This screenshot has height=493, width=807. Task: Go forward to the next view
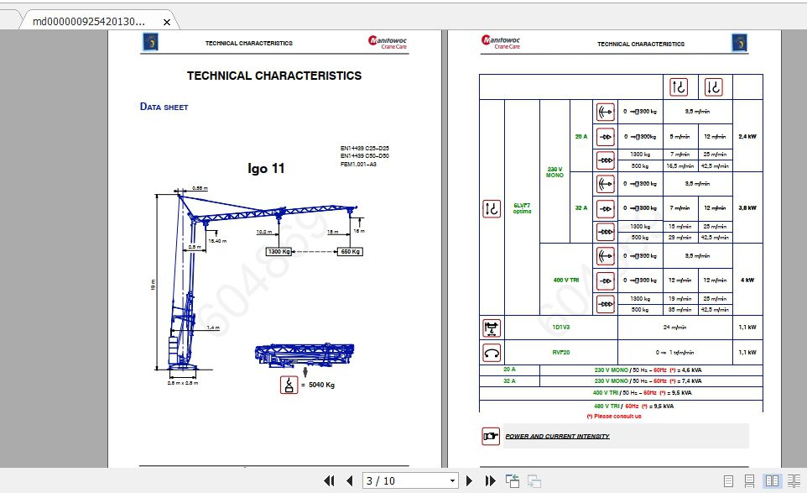click(534, 481)
